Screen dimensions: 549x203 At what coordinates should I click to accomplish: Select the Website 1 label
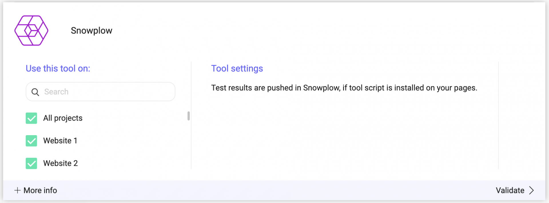60,141
